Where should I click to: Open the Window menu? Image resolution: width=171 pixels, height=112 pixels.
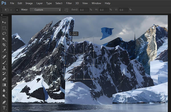[96, 3]
